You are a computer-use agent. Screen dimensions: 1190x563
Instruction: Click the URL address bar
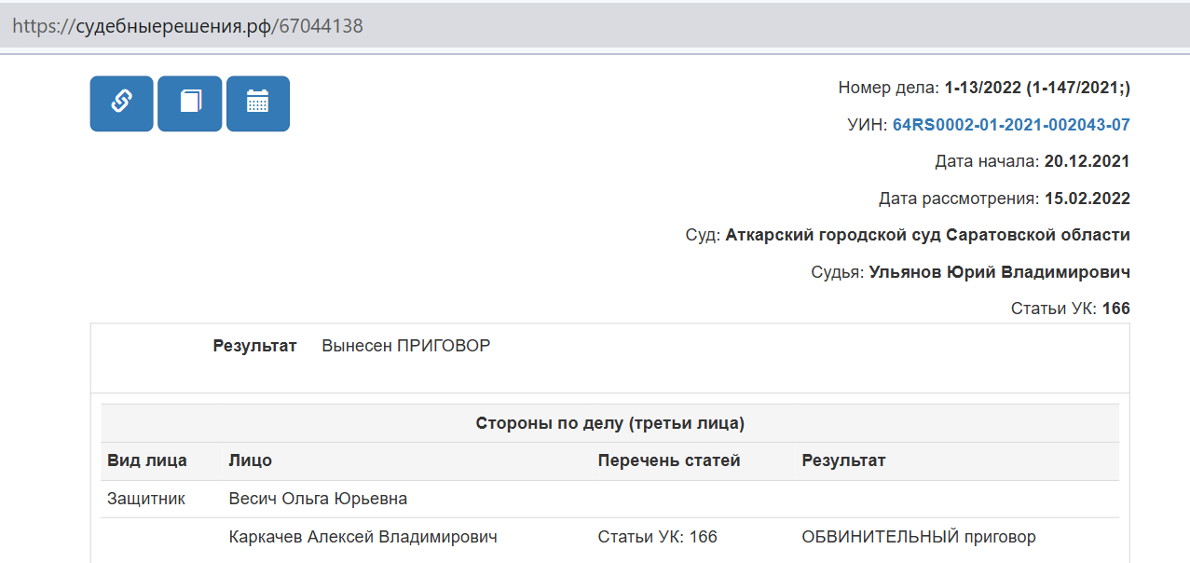point(596,26)
